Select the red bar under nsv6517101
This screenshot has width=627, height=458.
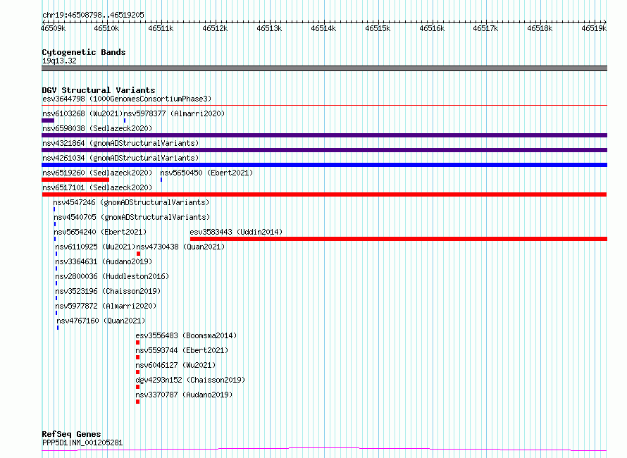click(x=324, y=194)
